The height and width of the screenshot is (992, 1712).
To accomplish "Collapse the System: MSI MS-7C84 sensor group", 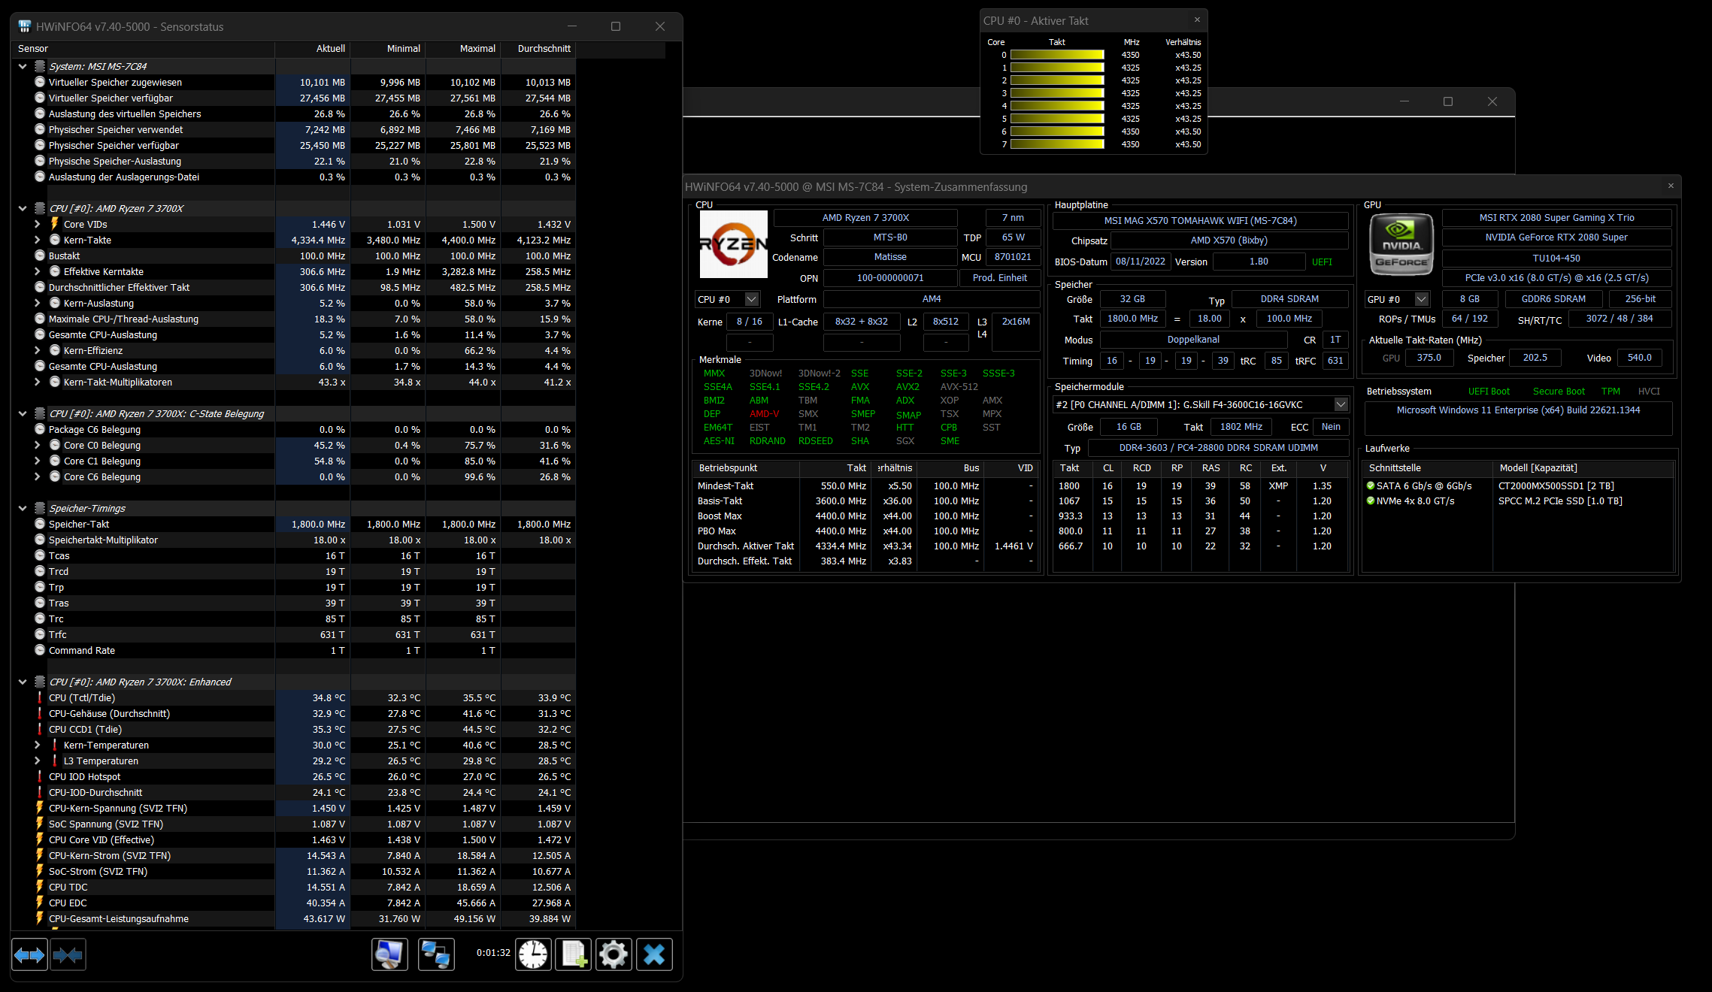I will [x=23, y=66].
